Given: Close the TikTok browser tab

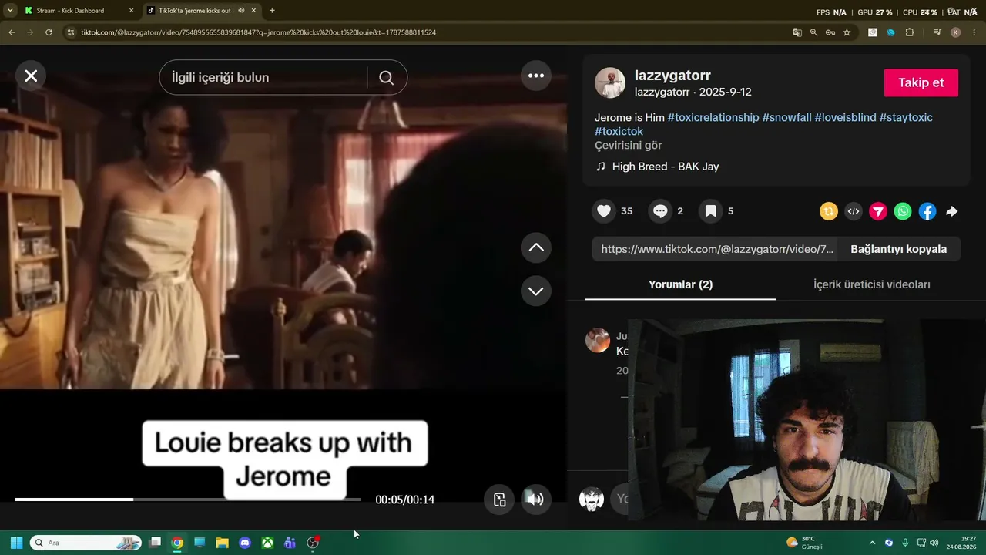Looking at the screenshot, I should pyautogui.click(x=253, y=11).
